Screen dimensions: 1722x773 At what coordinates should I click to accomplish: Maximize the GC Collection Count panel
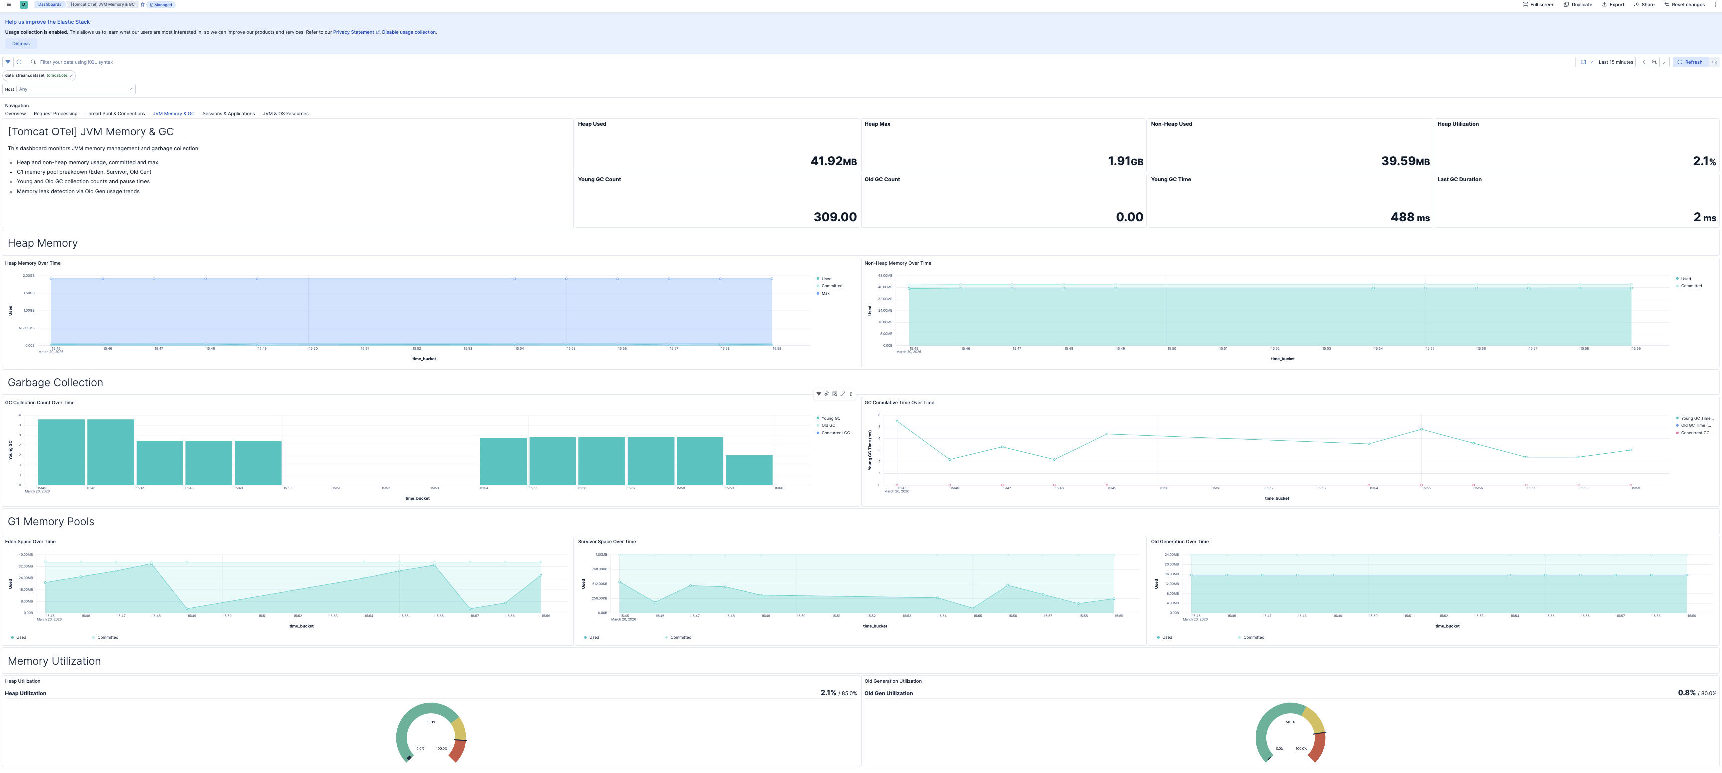click(x=842, y=394)
